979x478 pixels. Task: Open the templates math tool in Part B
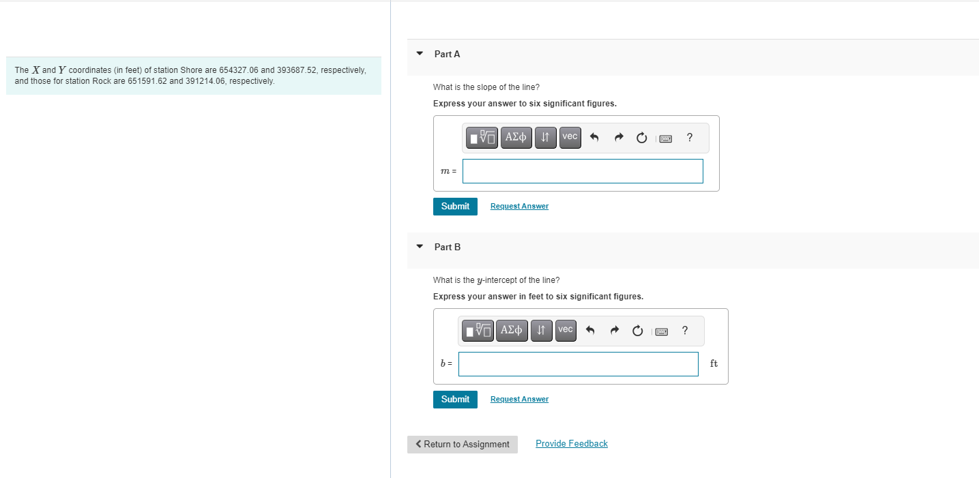pos(479,330)
